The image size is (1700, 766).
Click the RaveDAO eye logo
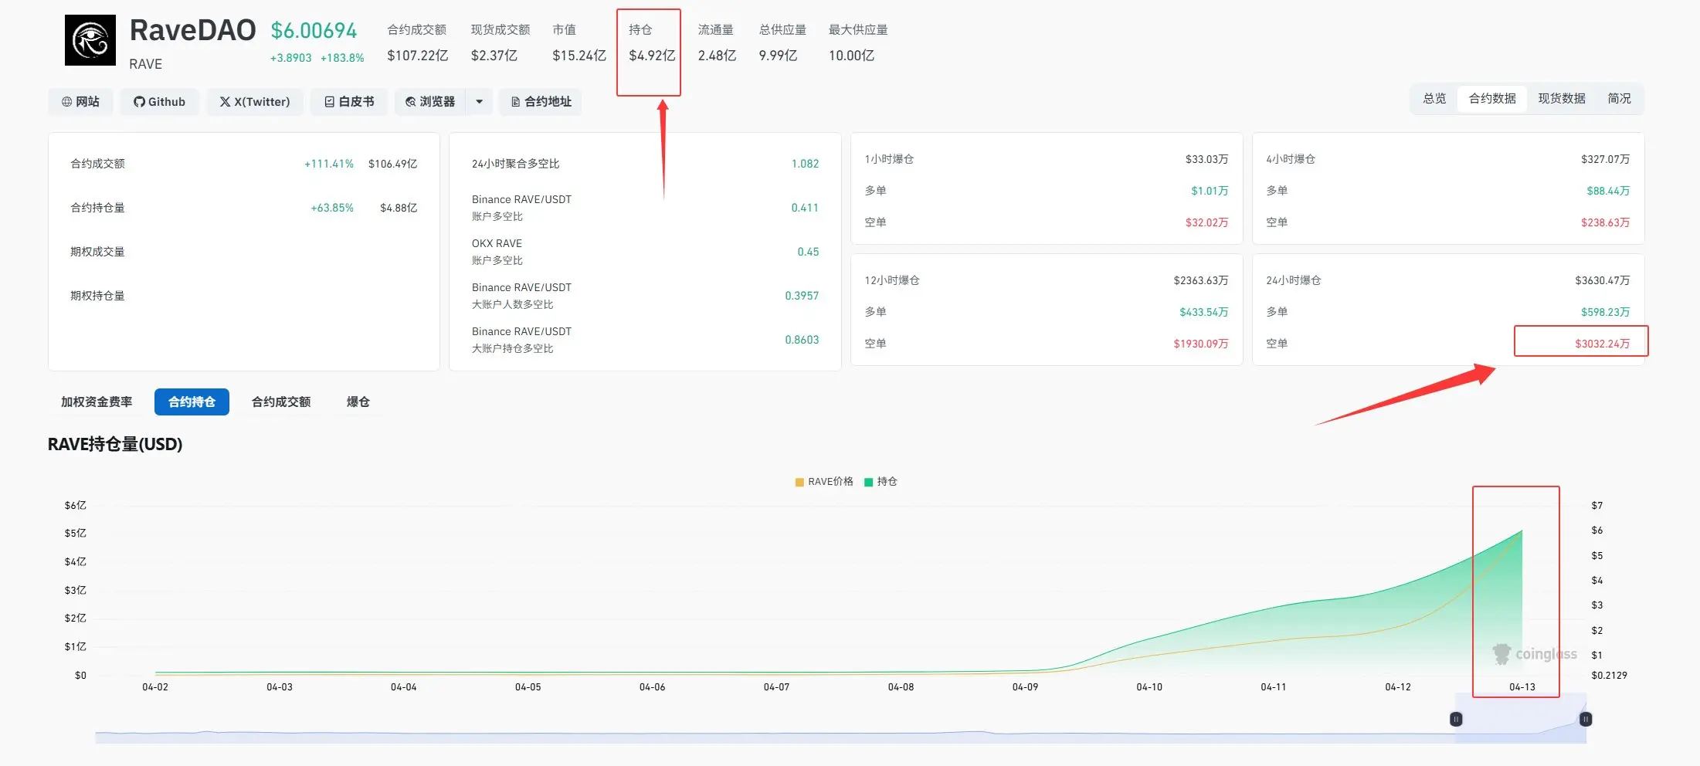(90, 40)
